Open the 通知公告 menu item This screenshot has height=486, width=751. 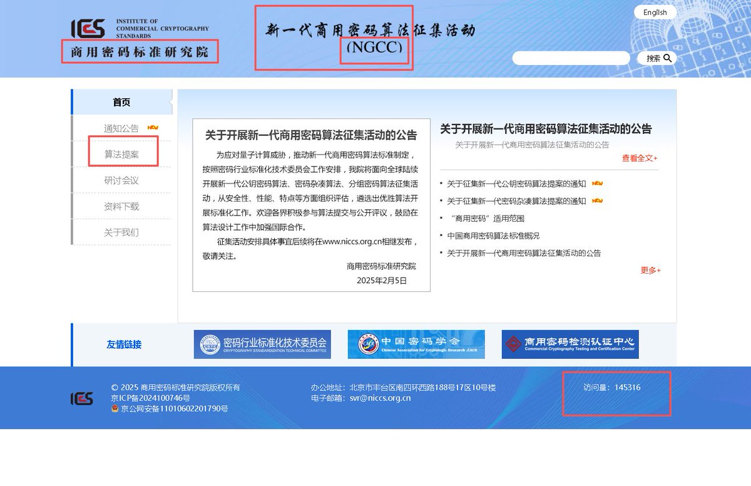pyautogui.click(x=121, y=128)
